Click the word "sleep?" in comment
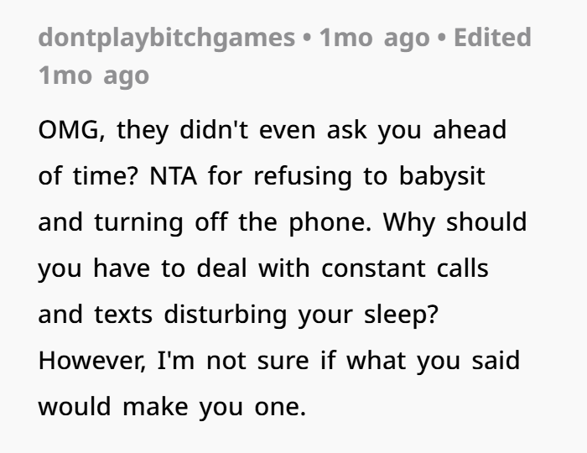587x453 pixels. pos(402,315)
